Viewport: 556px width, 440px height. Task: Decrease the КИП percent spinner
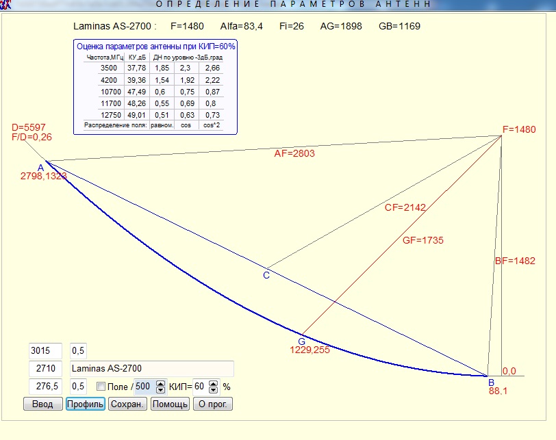click(214, 389)
